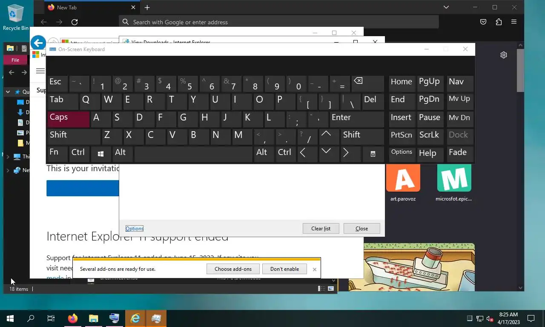The width and height of the screenshot is (545, 327).
Task: Toggle the right Shift key
Action: [x=362, y=137]
